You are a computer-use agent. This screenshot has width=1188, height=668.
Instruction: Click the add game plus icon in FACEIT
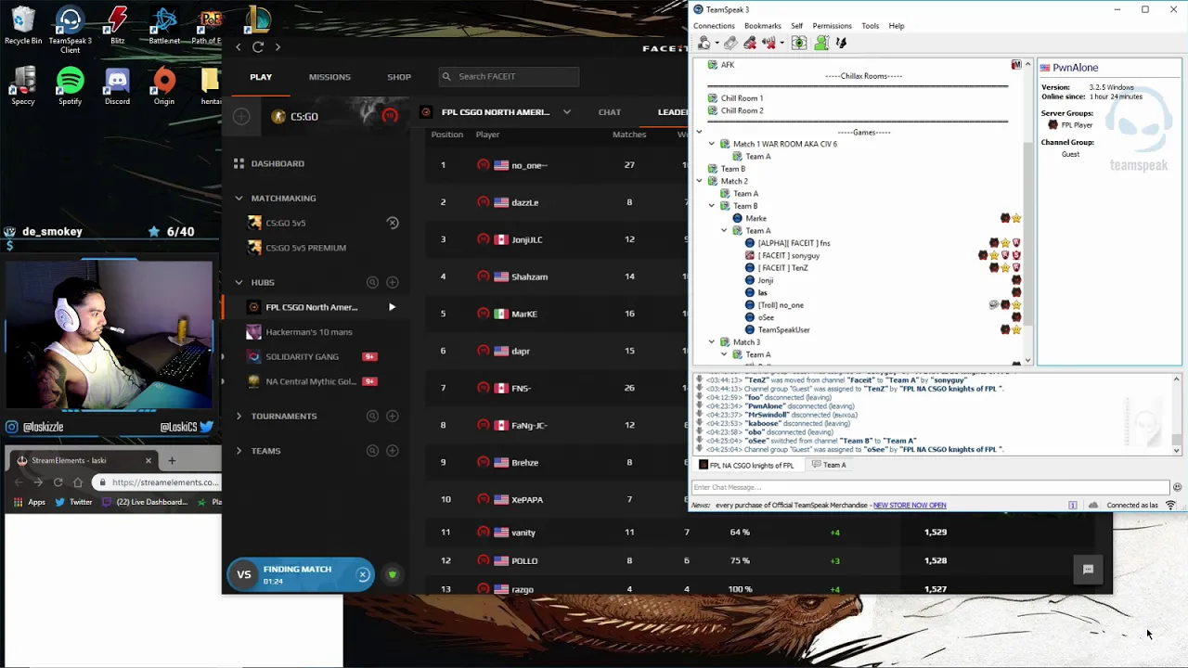[241, 116]
